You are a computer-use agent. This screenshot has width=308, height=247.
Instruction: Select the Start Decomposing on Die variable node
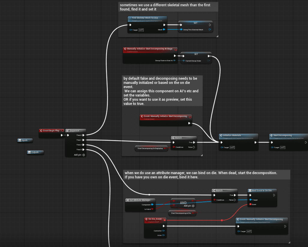(182, 213)
